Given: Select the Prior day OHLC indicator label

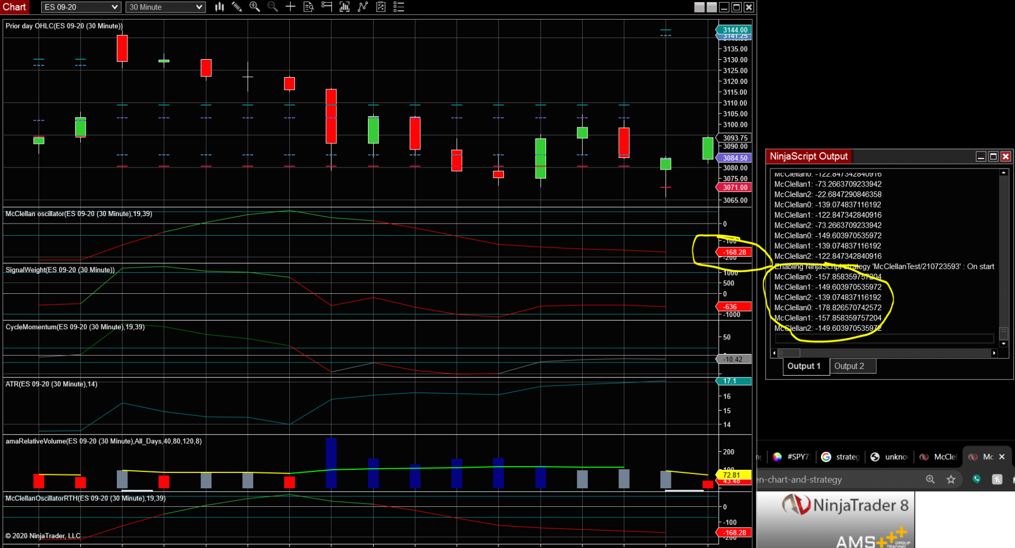Looking at the screenshot, I should coord(64,26).
